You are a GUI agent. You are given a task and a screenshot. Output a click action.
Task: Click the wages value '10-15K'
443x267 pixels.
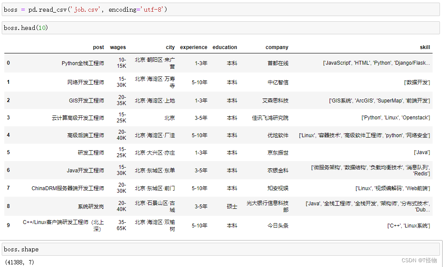tap(121, 63)
